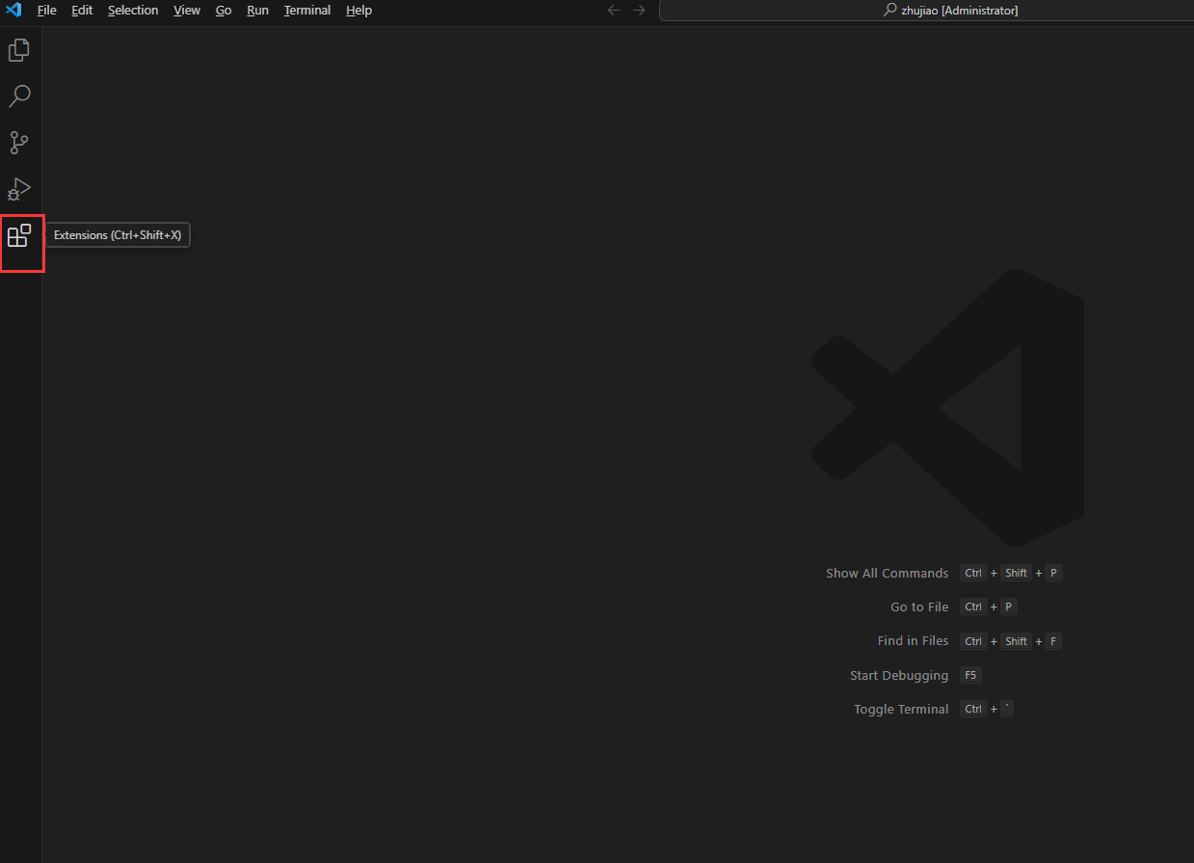Screen dimensions: 1194x863
Task: Open the File menu
Action: click(x=46, y=11)
